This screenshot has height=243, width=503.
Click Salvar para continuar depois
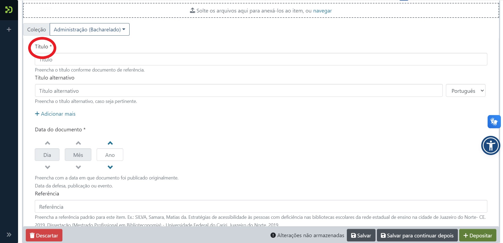click(417, 236)
